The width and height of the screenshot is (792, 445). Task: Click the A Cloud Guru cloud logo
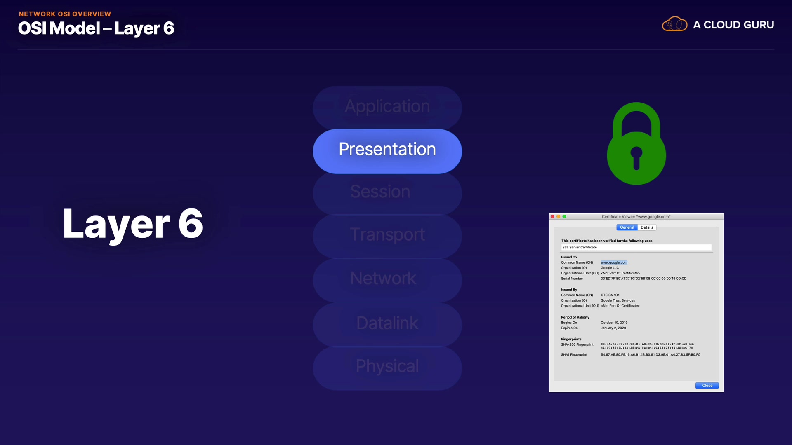[674, 24]
